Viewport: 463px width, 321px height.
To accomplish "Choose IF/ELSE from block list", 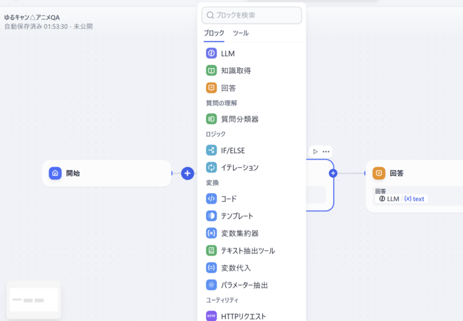I will 233,150.
